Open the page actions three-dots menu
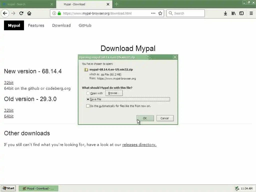The width and height of the screenshot is (256, 192). click(x=153, y=13)
